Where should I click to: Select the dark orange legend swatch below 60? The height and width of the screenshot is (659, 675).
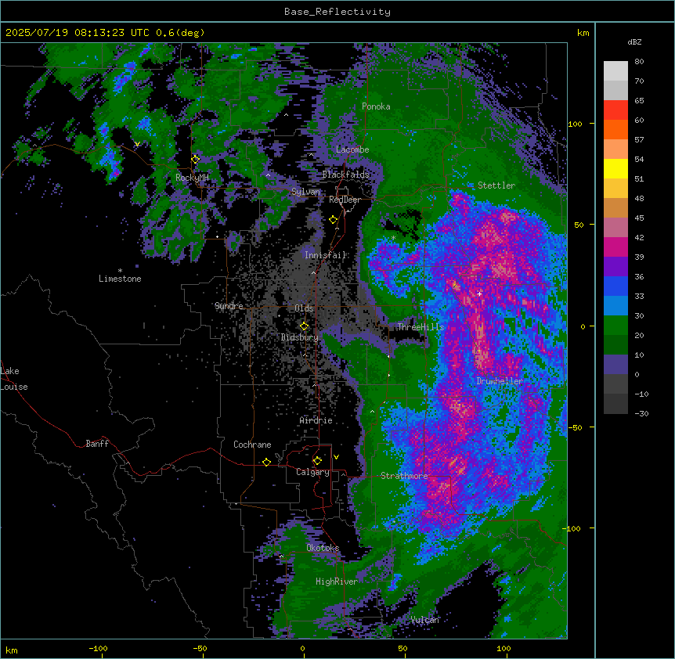click(615, 129)
